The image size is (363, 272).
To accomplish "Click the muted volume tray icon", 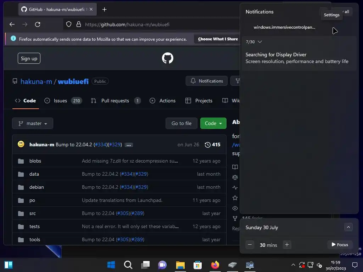I will coord(319,265).
